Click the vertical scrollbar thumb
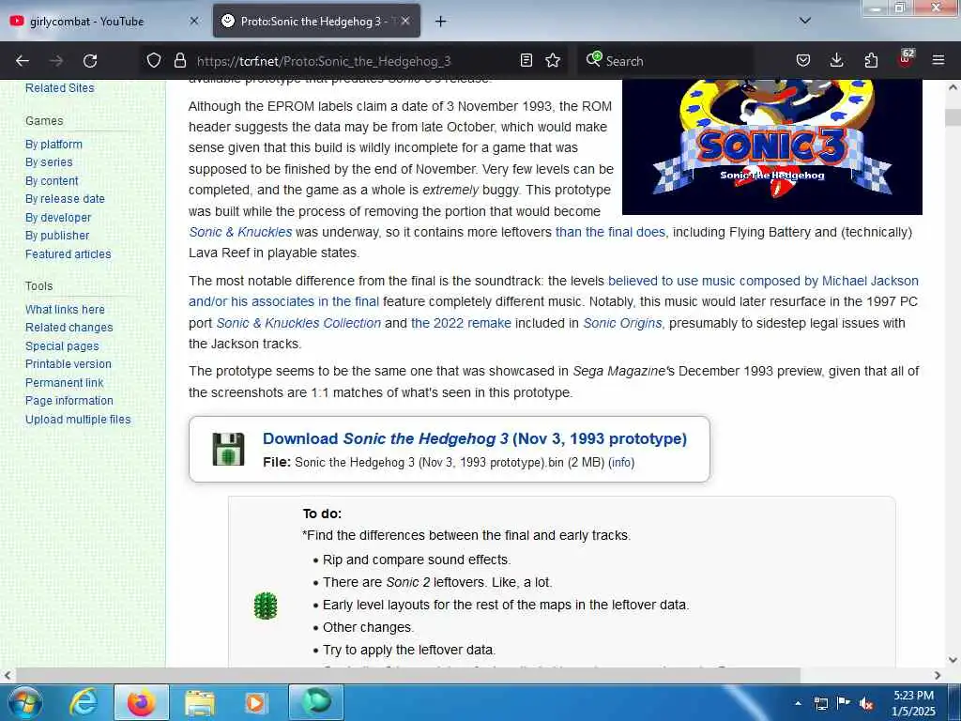The height and width of the screenshot is (721, 961). click(x=953, y=117)
